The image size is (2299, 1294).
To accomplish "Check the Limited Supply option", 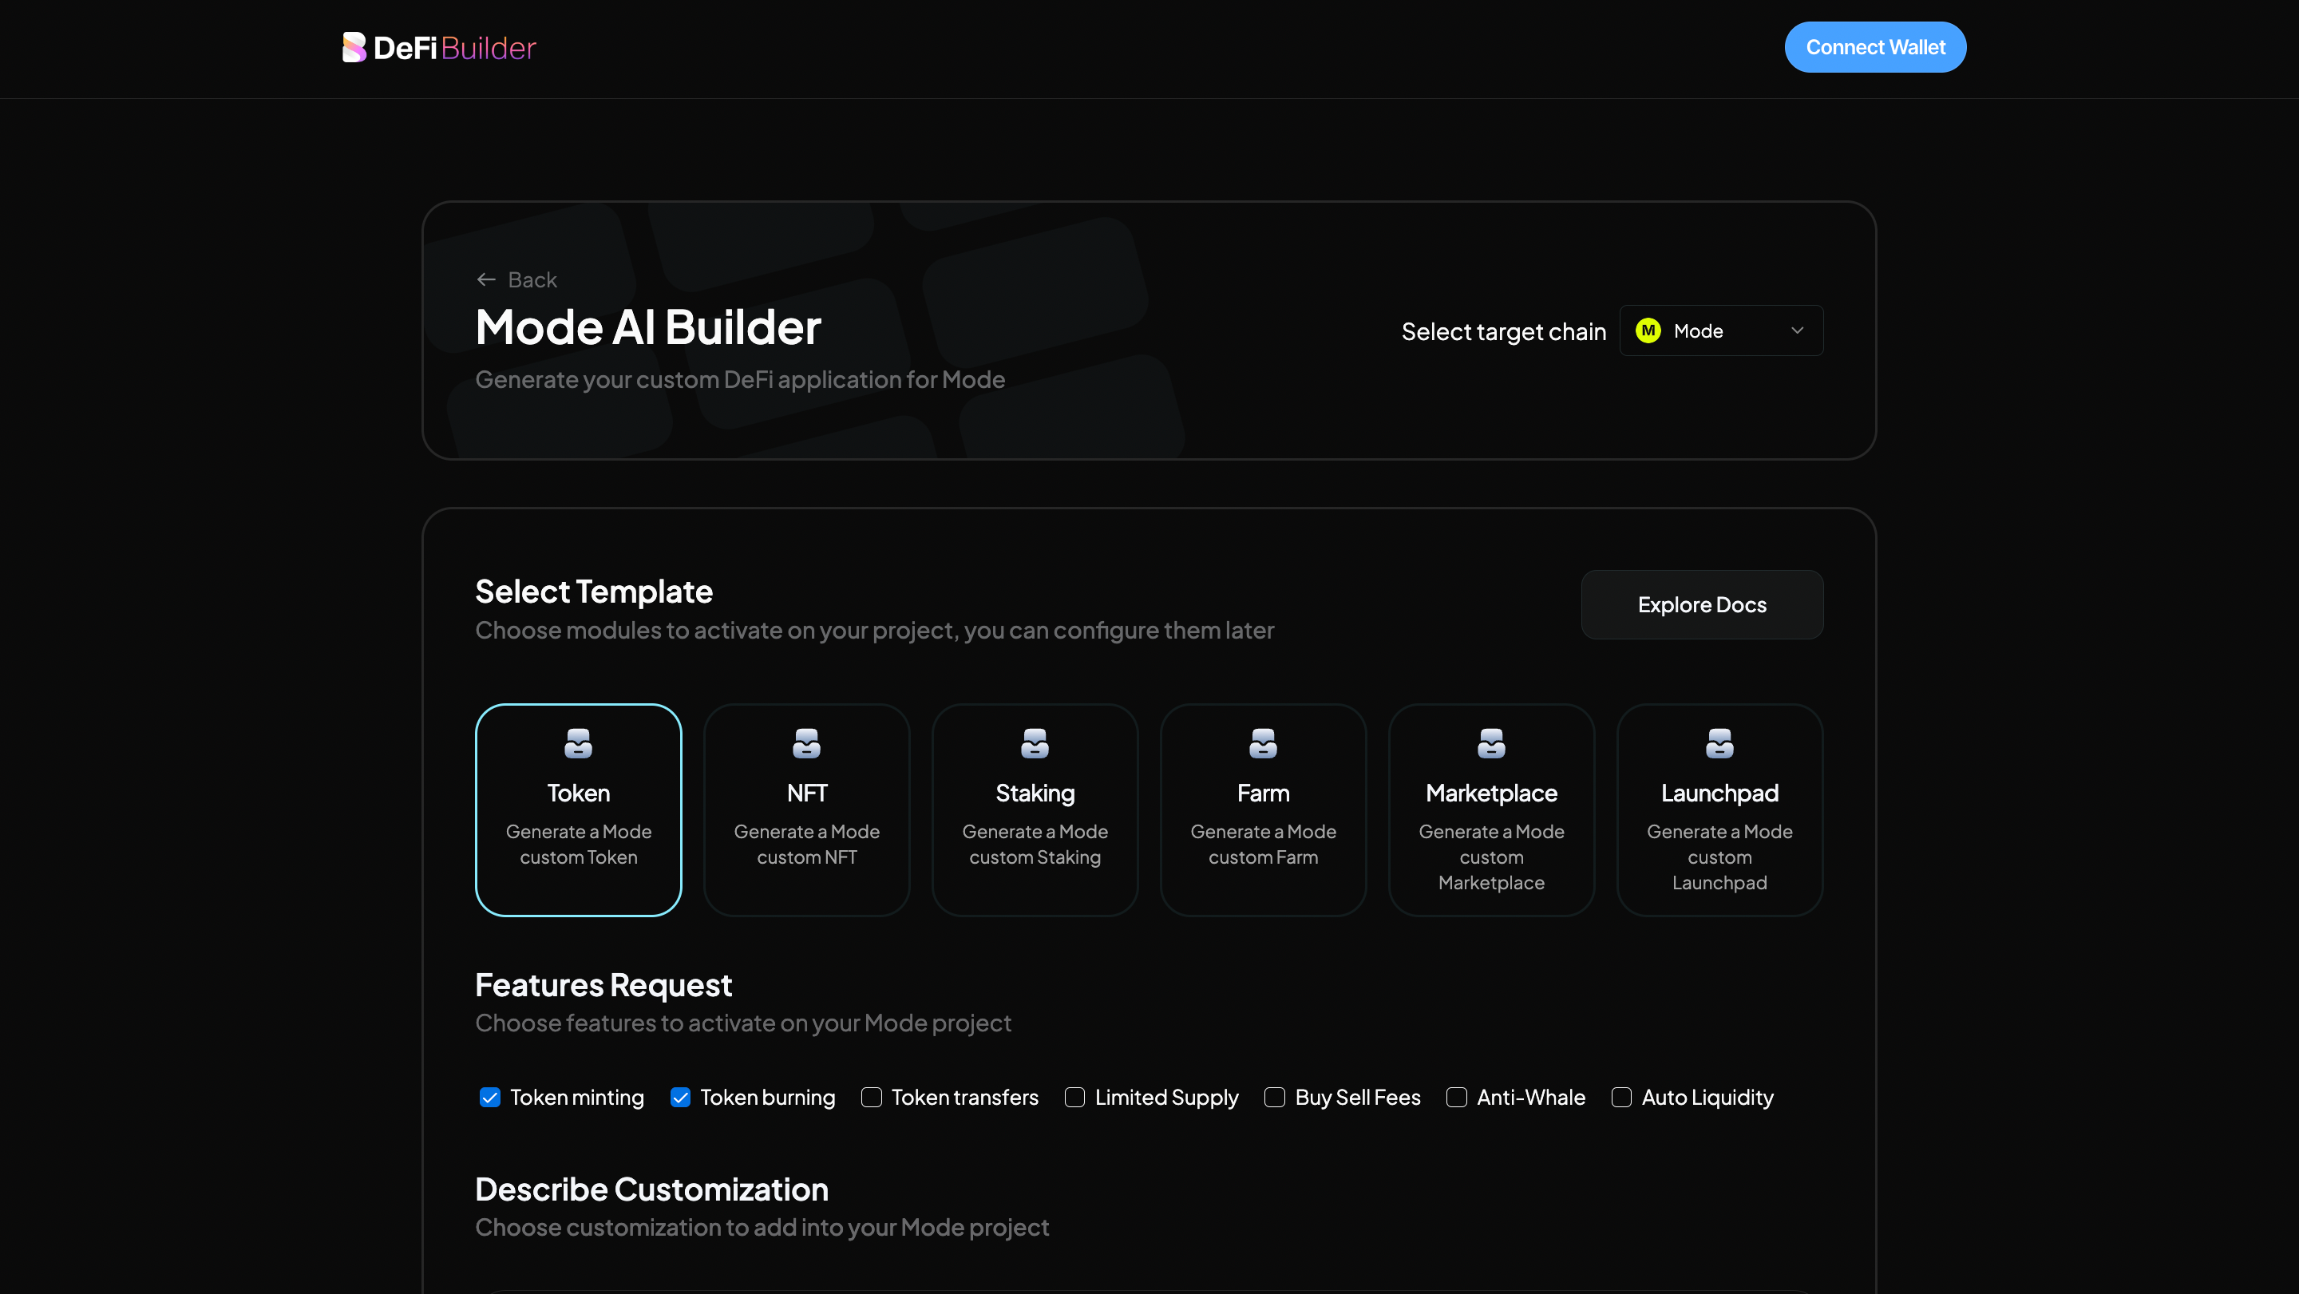I will (x=1074, y=1098).
